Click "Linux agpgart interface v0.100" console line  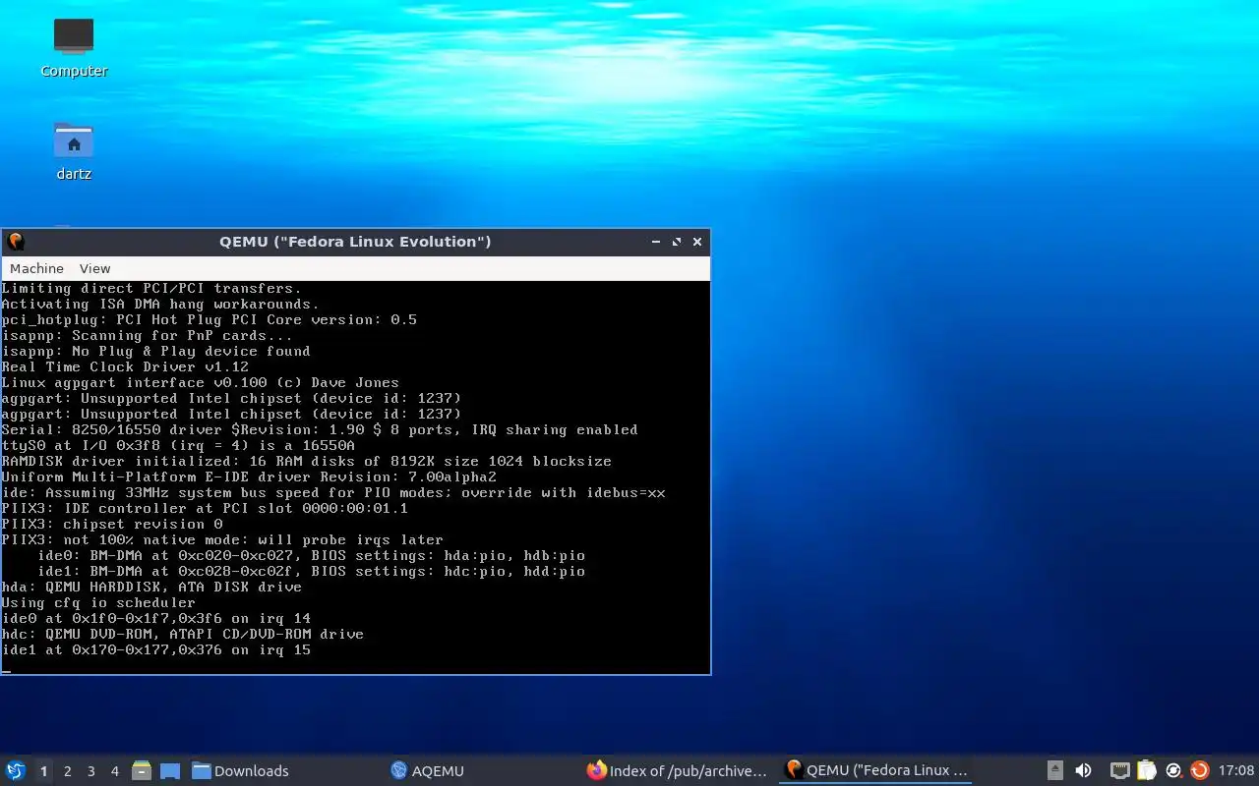pyautogui.click(x=201, y=383)
